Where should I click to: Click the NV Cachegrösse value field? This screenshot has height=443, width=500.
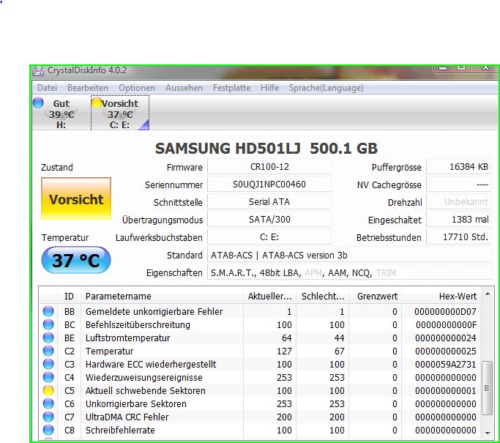tap(459, 185)
